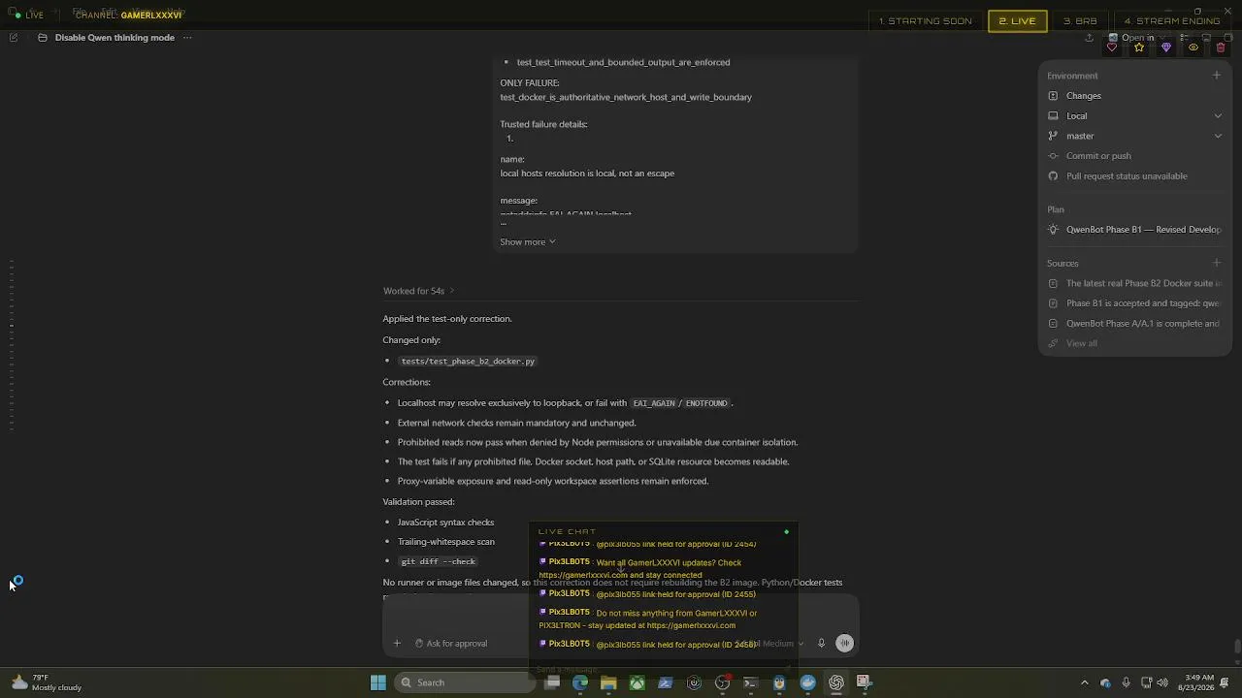Image resolution: width=1242 pixels, height=698 pixels.
Task: Click the red trash overlay icon
Action: point(1221,48)
